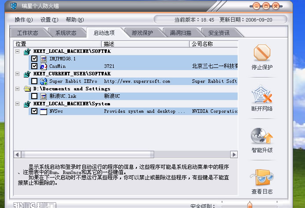The image size is (305, 208).
Task: Click the 当前版本 18.45 text
Action: [x=194, y=20]
